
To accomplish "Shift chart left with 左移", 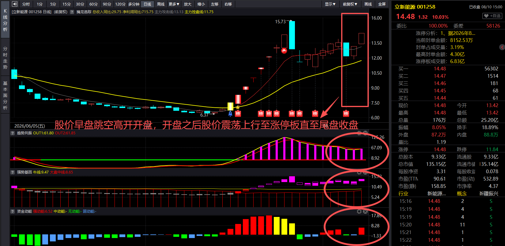I will [215, 4].
